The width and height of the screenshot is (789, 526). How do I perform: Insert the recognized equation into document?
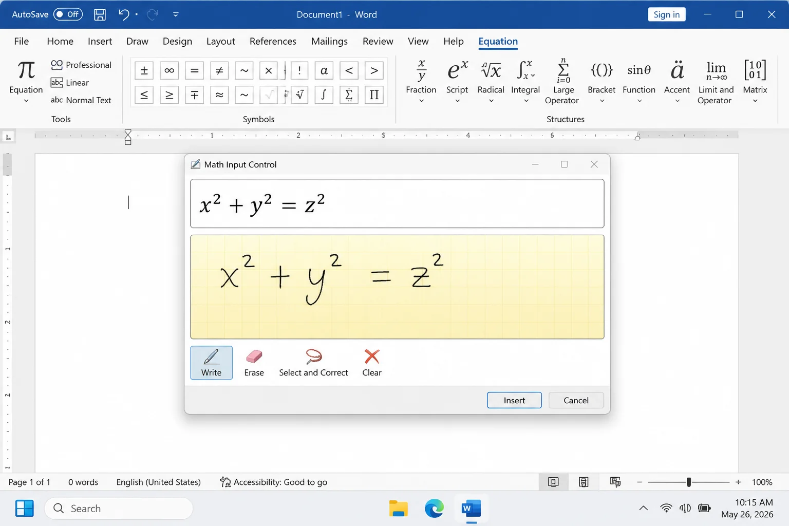click(514, 400)
